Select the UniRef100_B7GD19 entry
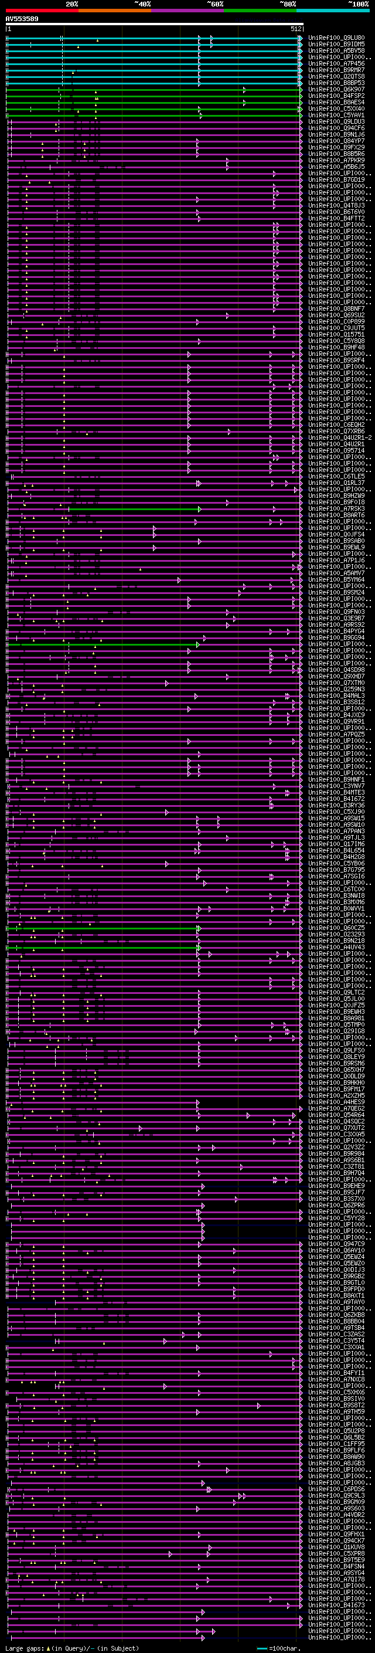 pos(336,179)
